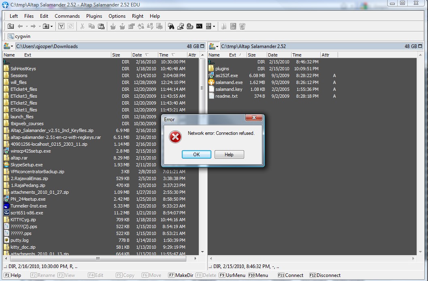The width and height of the screenshot is (428, 281).
Task: Select winscp425setup.exe in left panel
Action: click(x=31, y=151)
